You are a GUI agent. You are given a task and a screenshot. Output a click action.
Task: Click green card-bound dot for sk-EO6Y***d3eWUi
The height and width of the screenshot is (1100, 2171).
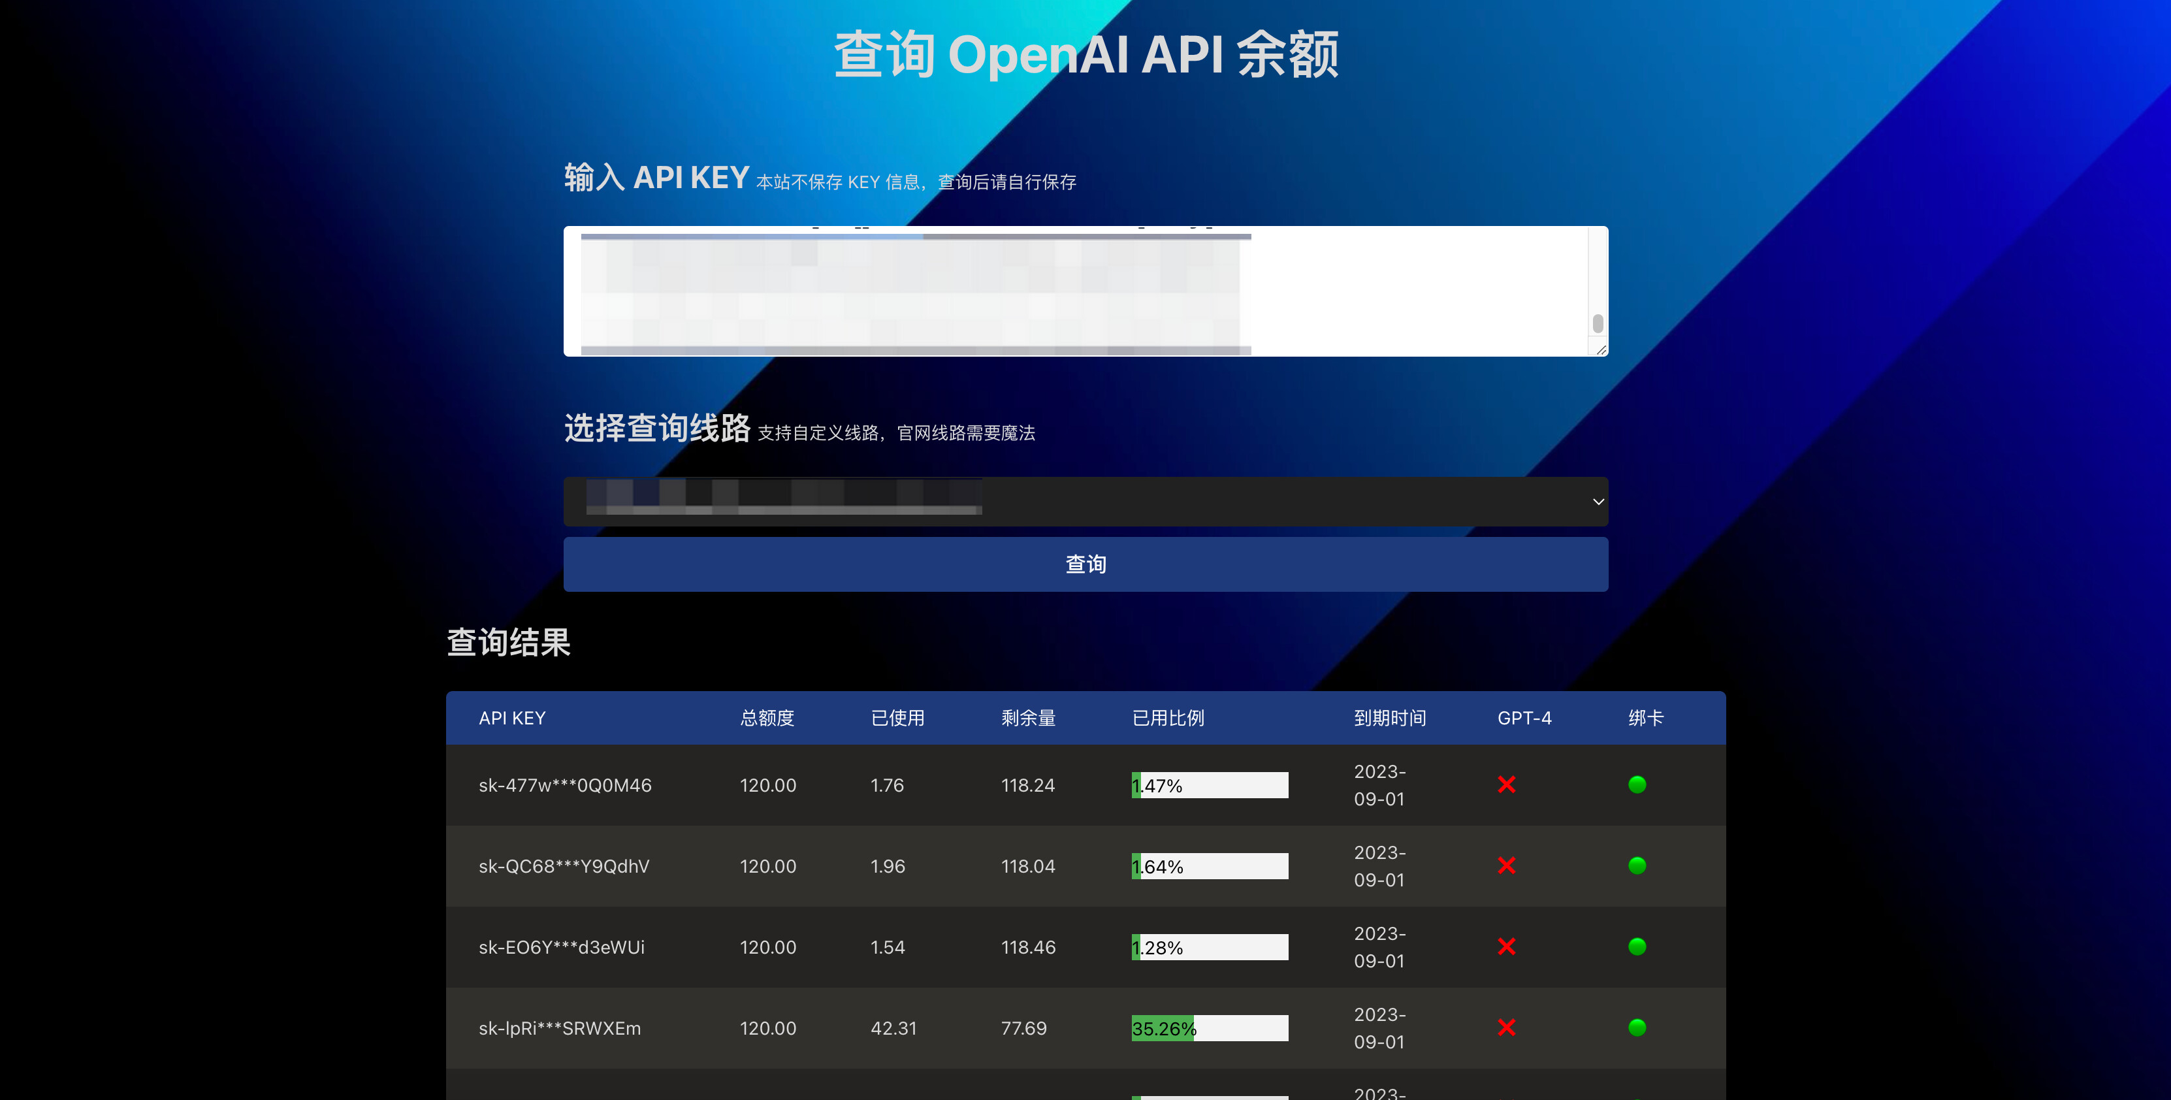1637,946
